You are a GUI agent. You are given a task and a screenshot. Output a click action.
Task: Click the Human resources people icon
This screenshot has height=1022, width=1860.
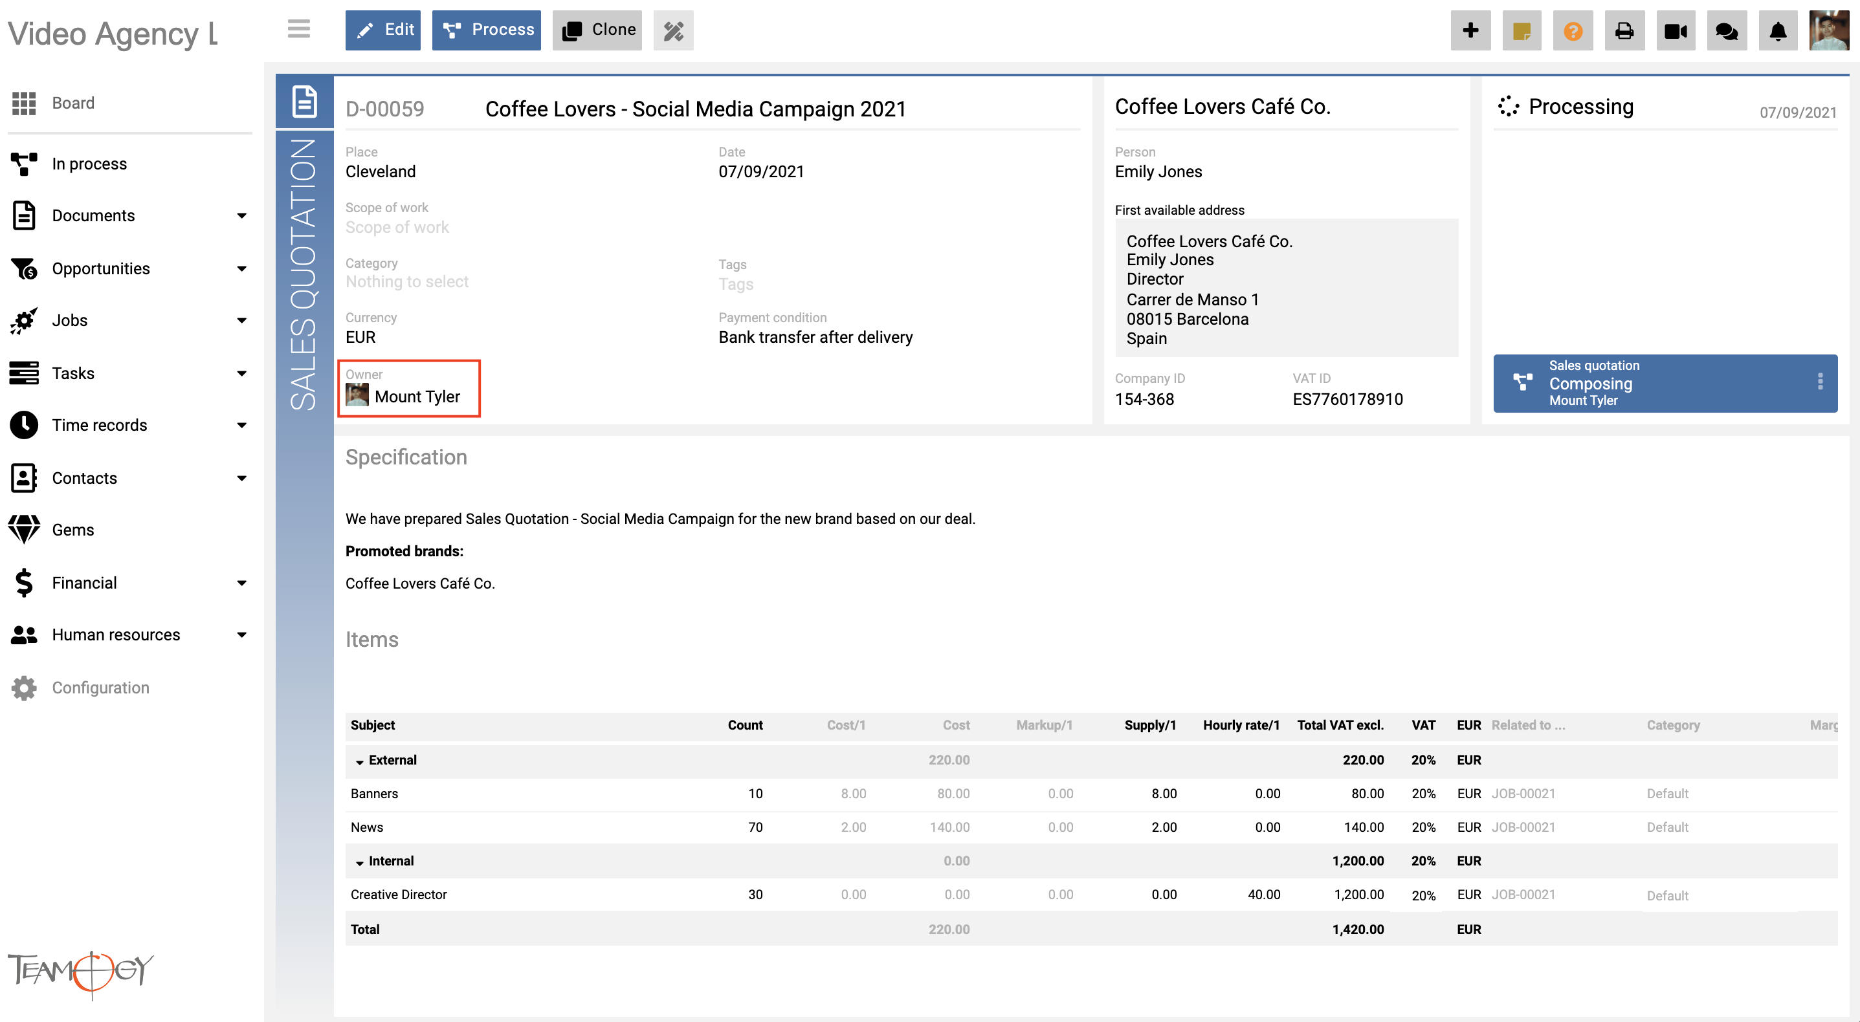pos(24,635)
